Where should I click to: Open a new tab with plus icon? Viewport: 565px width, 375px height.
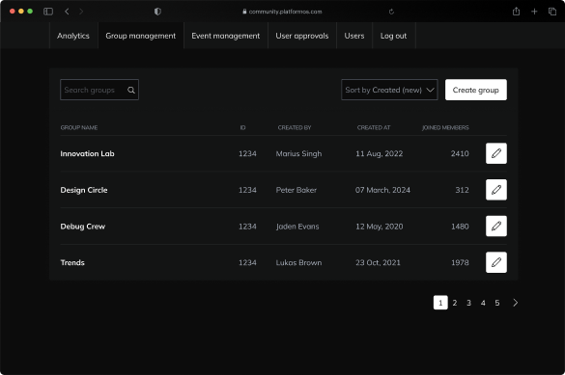[x=534, y=12]
